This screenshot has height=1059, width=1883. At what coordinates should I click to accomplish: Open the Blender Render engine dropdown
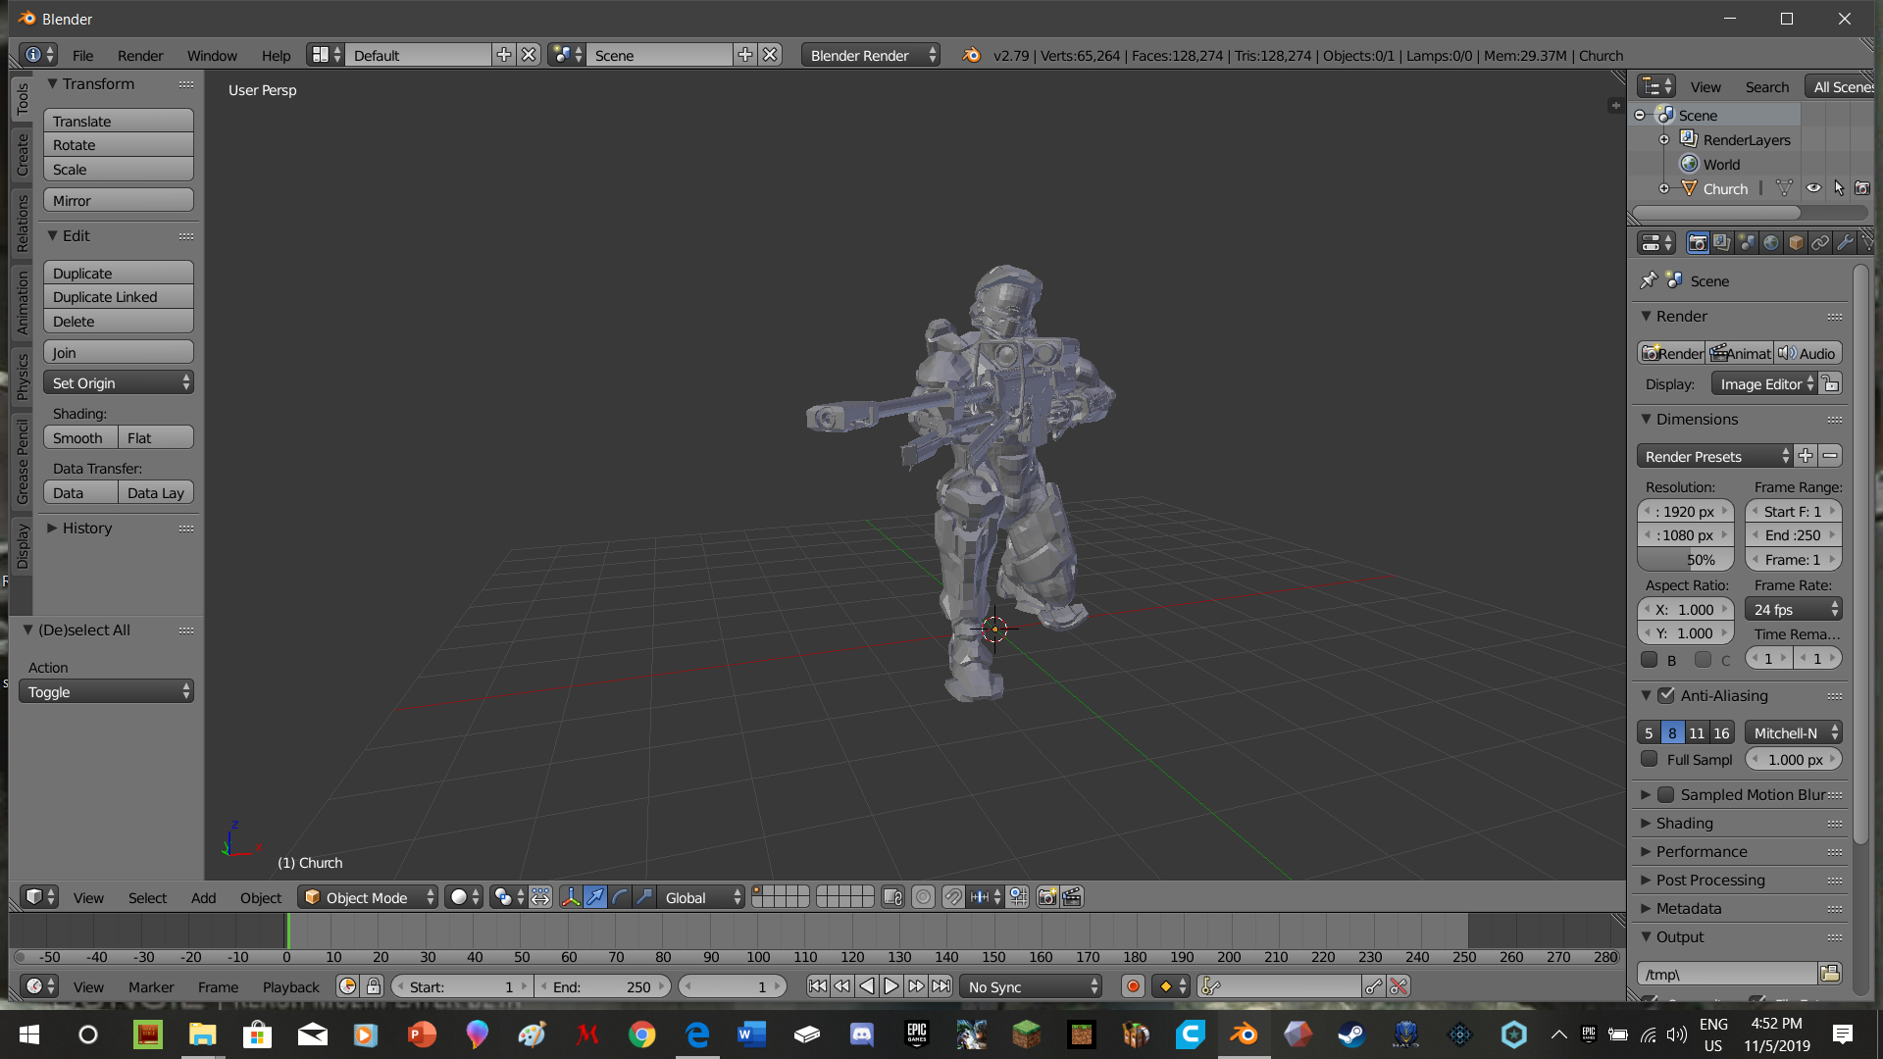tap(871, 55)
